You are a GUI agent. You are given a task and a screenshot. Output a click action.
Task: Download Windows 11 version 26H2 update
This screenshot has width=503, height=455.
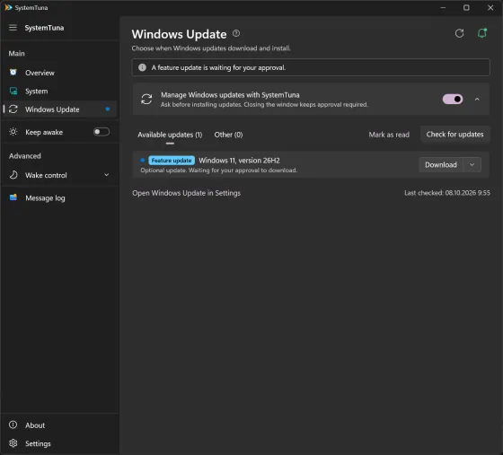(441, 165)
